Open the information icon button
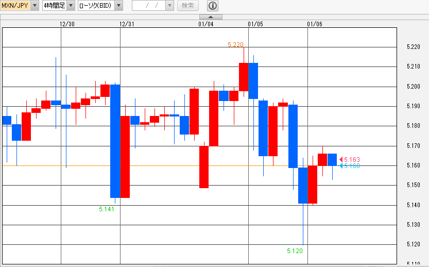This screenshot has height=267, width=429. (213, 6)
